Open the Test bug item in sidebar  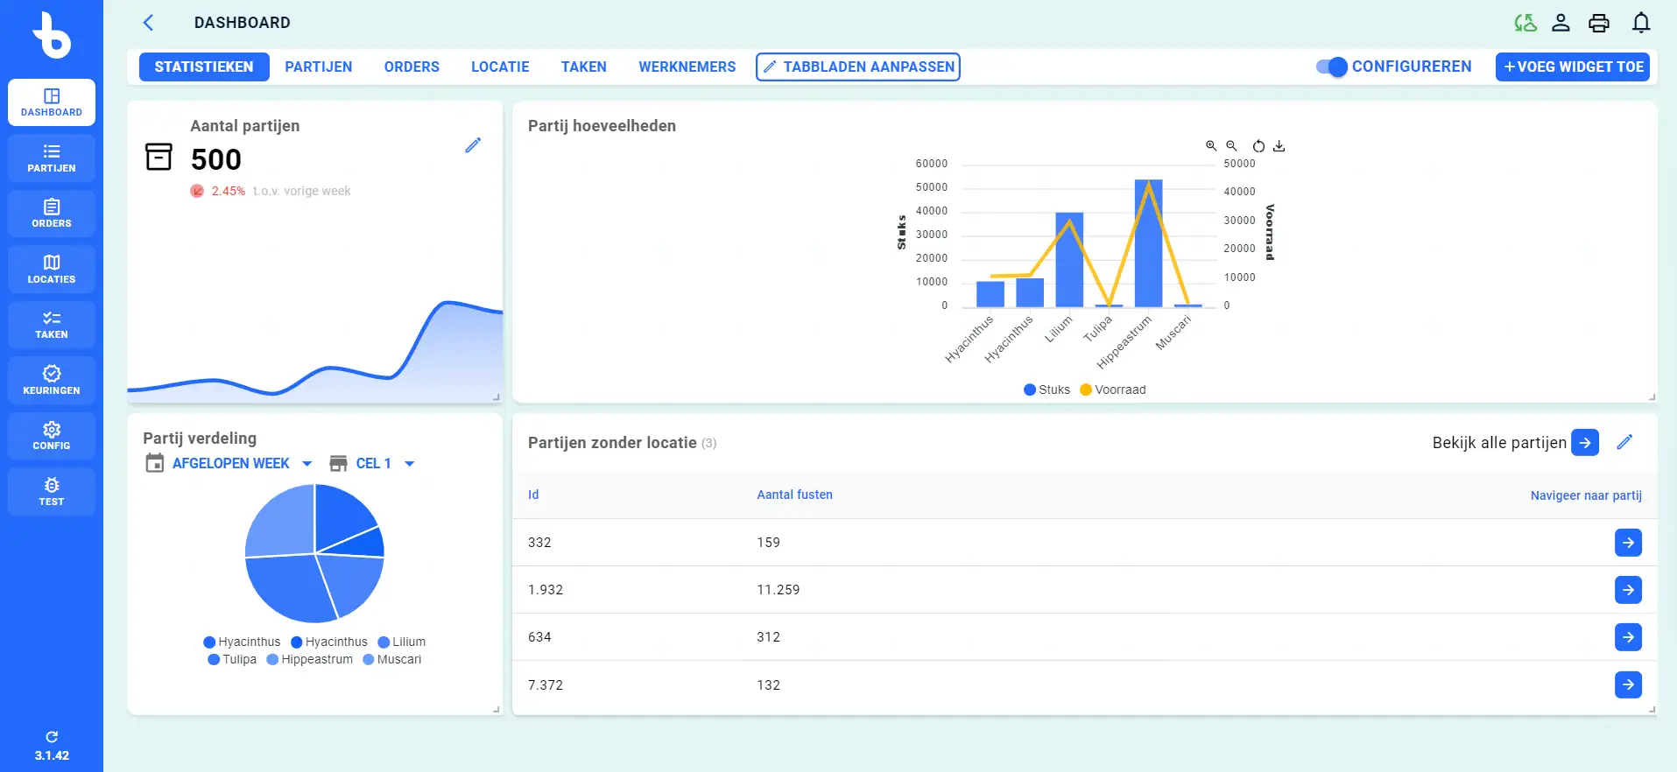pyautogui.click(x=52, y=491)
